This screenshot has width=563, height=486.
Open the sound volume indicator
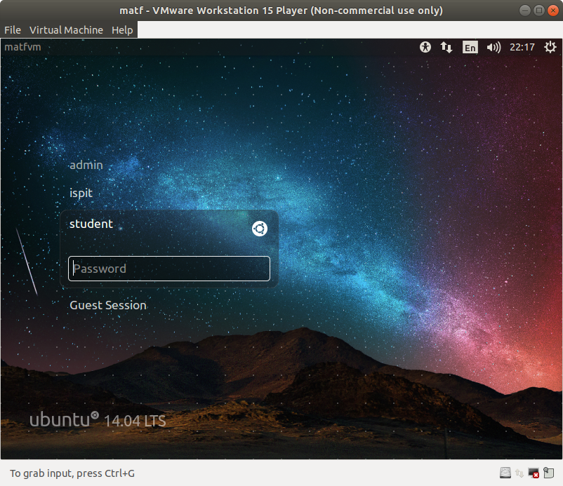tap(494, 47)
